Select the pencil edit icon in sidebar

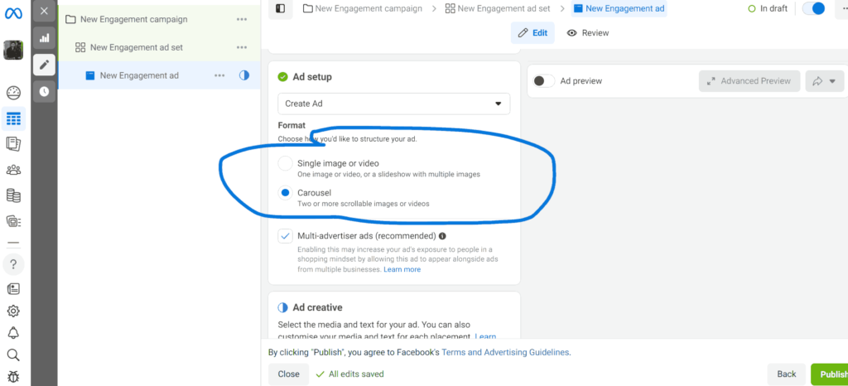(x=44, y=65)
